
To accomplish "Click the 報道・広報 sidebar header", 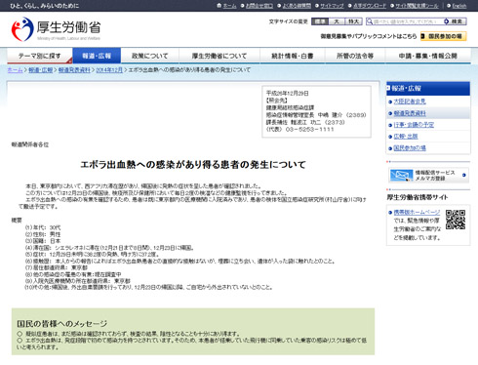I will (428, 89).
